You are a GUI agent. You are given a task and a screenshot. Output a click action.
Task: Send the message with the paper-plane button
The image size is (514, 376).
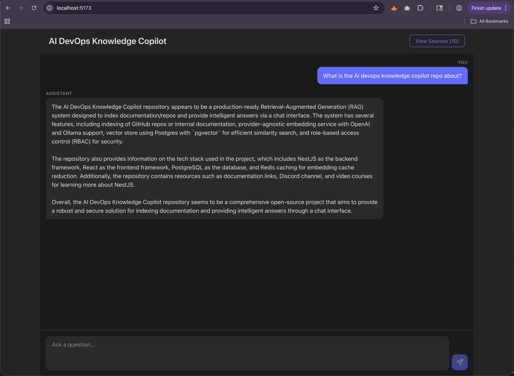460,362
